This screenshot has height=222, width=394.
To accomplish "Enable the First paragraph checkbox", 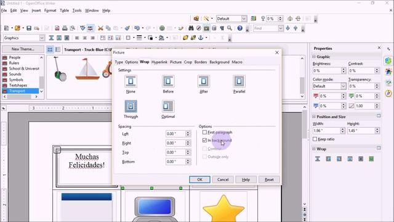I will point(204,132).
